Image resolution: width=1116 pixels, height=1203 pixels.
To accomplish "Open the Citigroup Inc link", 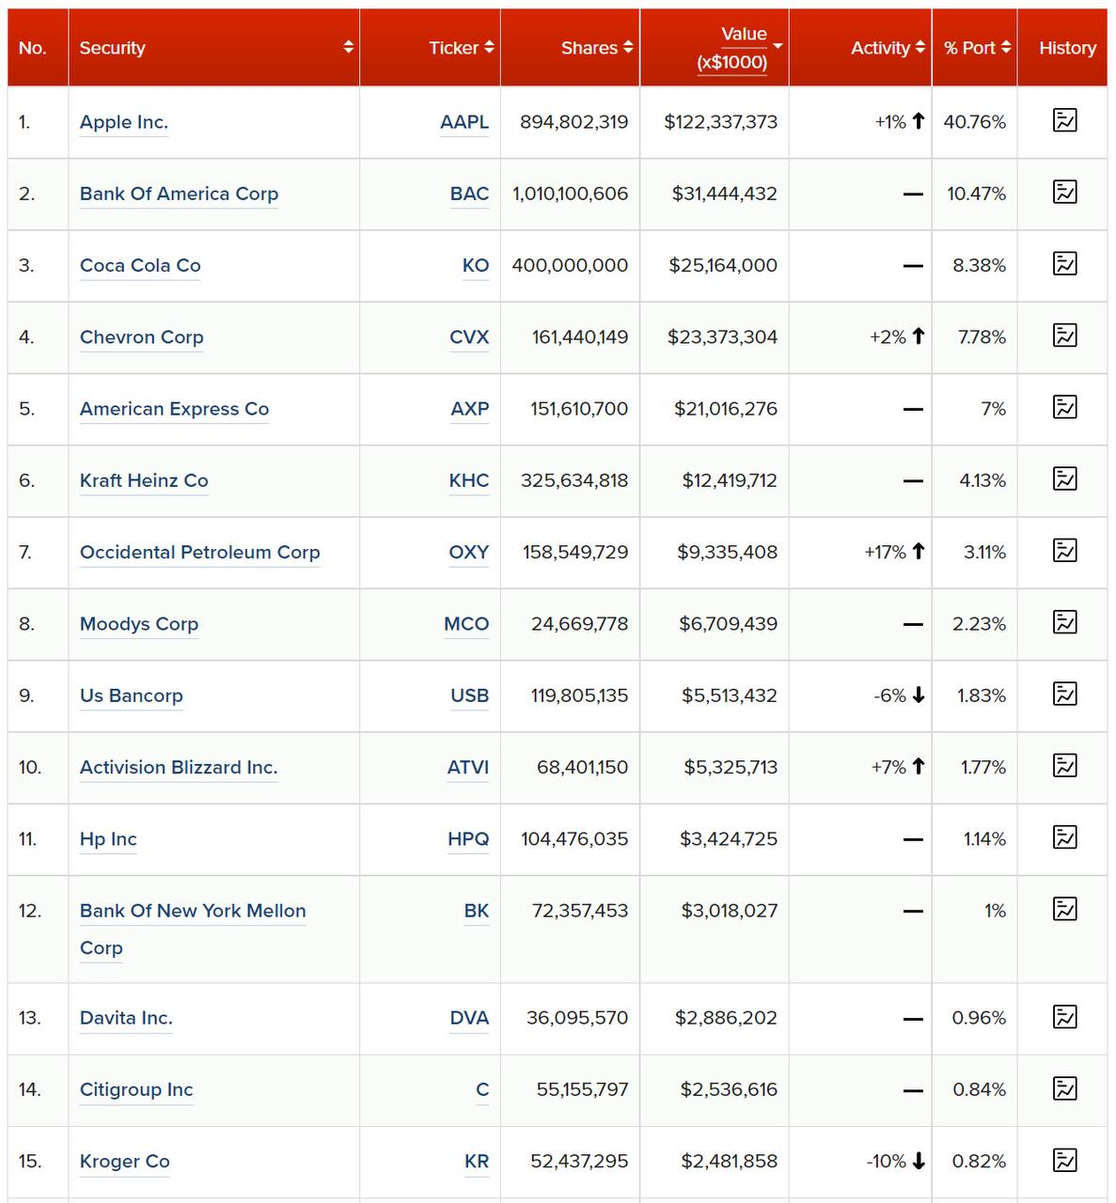I will tap(136, 1089).
